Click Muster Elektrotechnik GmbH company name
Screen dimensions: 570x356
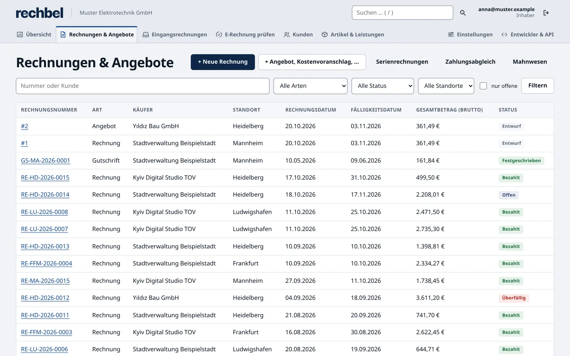tap(116, 13)
